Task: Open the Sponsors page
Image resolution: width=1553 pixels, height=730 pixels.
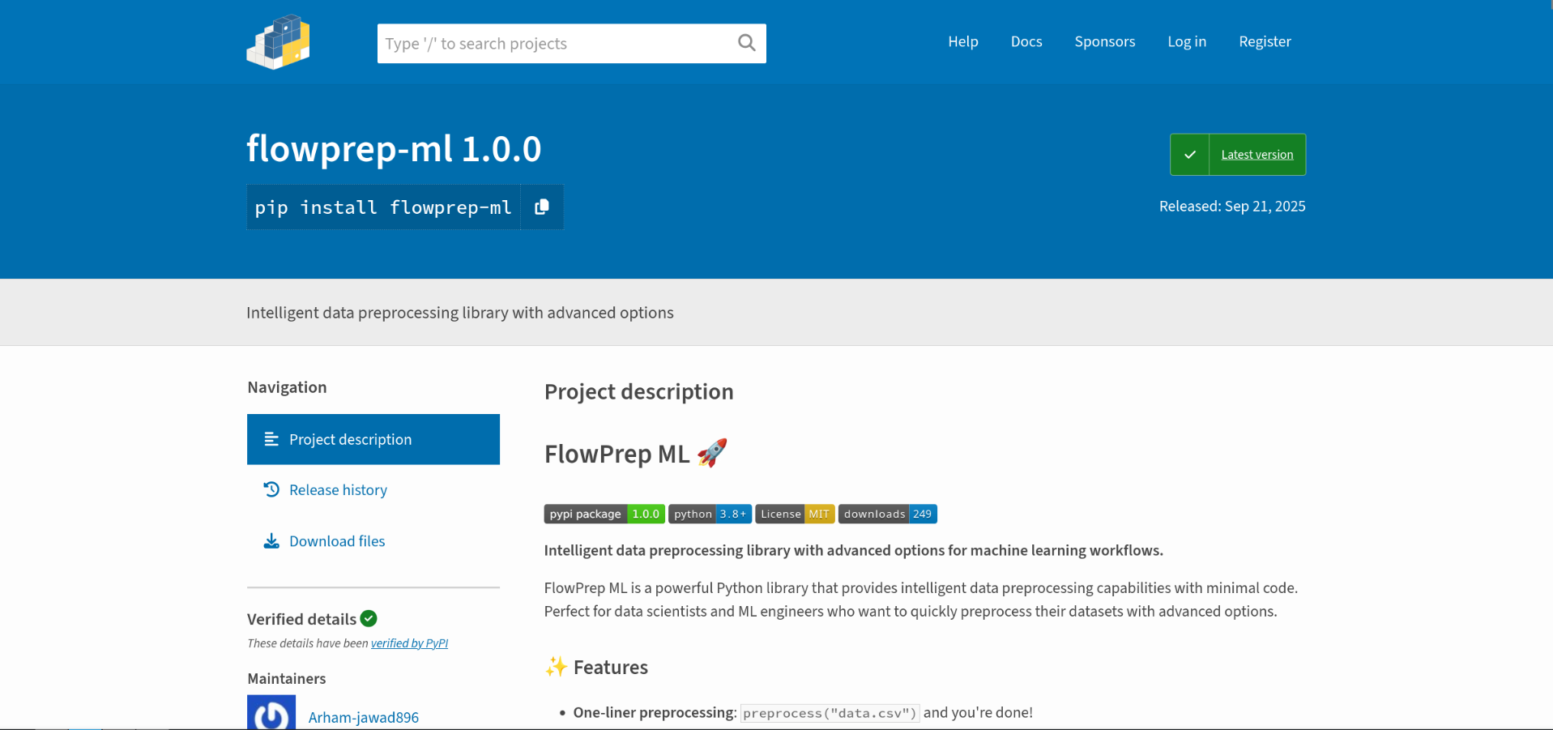Action: (1104, 41)
